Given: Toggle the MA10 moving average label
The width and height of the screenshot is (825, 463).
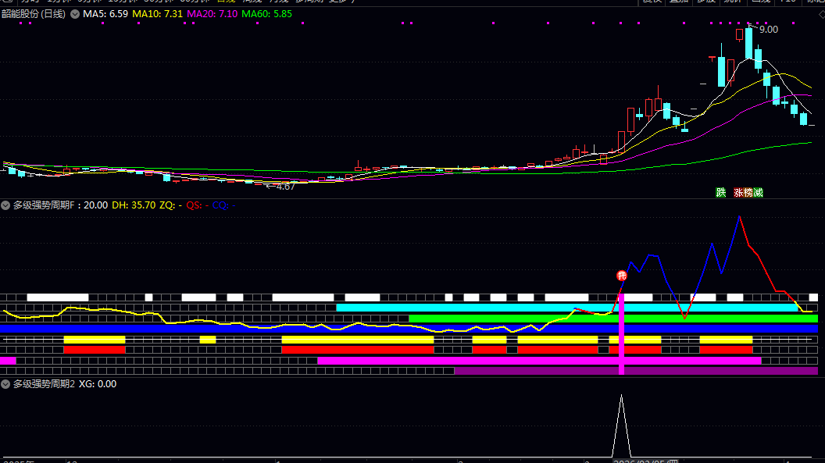Looking at the screenshot, I should pyautogui.click(x=157, y=14).
